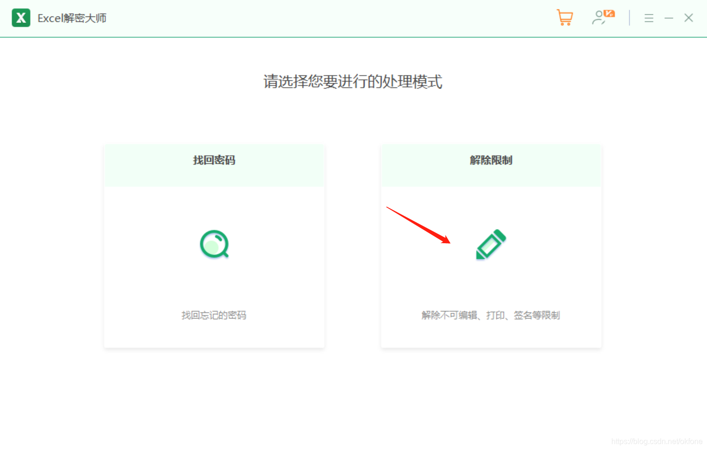The width and height of the screenshot is (707, 450).
Task: Select the green pencil remove-restrictions icon
Action: [x=491, y=244]
